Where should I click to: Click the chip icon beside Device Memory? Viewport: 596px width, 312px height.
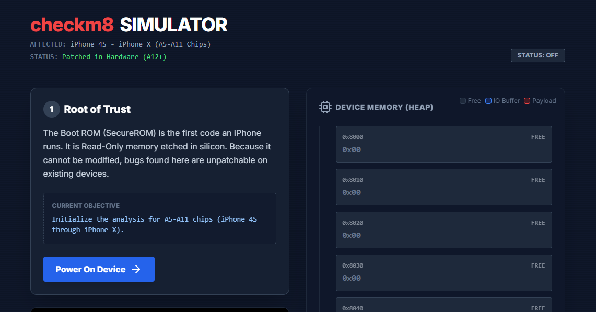[x=325, y=107]
